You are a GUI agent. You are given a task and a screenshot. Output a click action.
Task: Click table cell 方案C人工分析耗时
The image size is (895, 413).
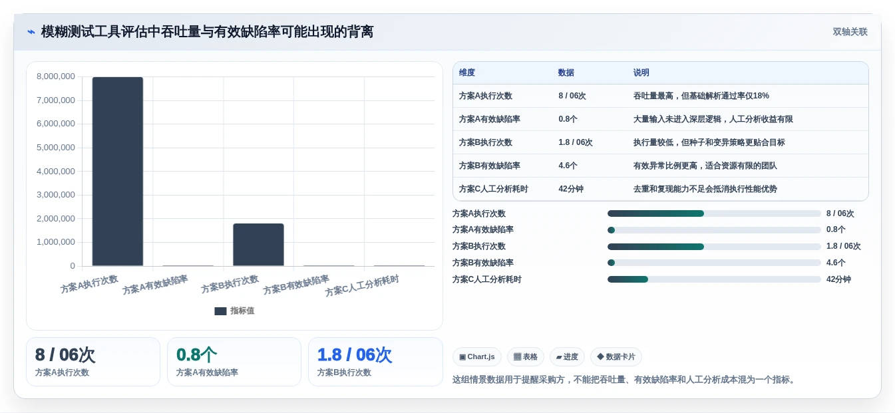click(x=494, y=189)
